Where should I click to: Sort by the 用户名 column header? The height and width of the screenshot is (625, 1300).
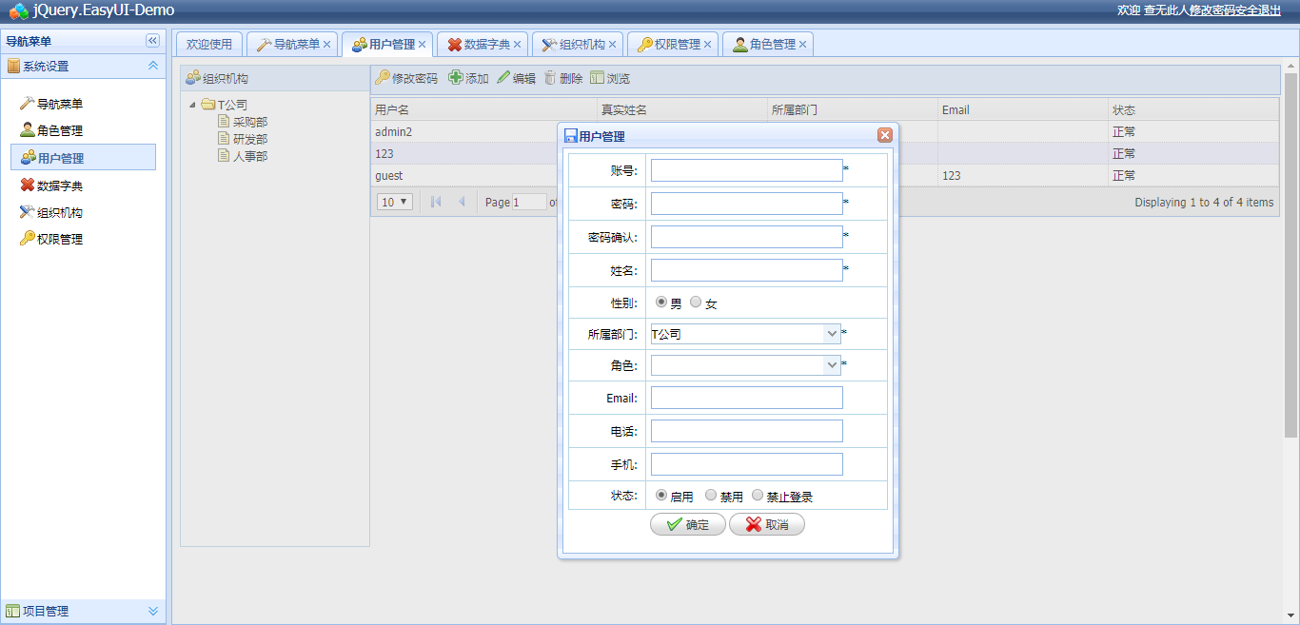483,109
